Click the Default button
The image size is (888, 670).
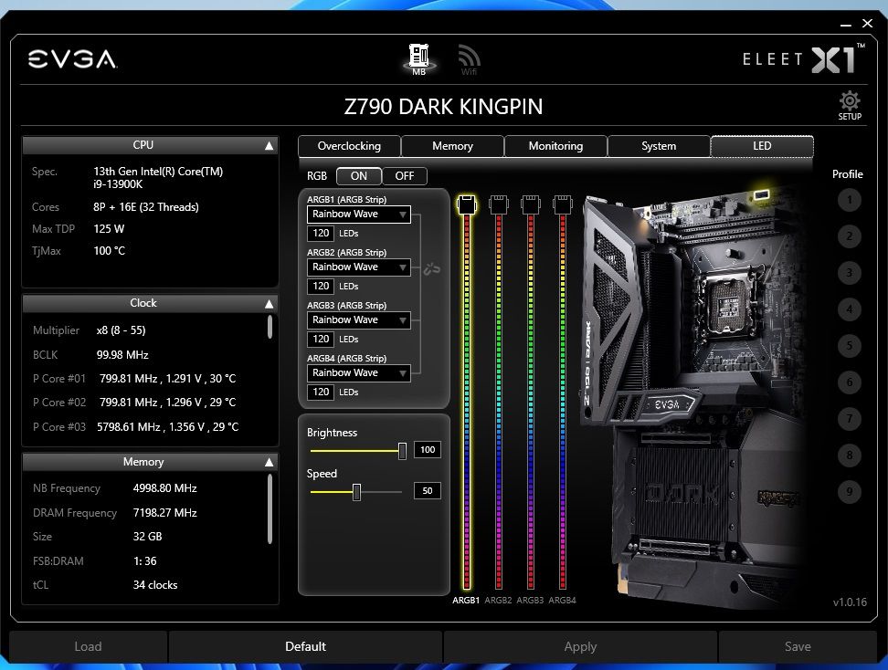pos(305,646)
